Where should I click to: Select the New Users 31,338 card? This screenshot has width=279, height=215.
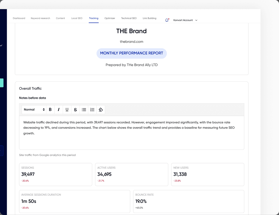click(208, 174)
